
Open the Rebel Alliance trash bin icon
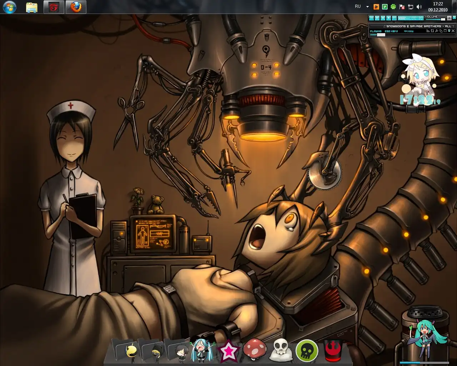pos(333,351)
